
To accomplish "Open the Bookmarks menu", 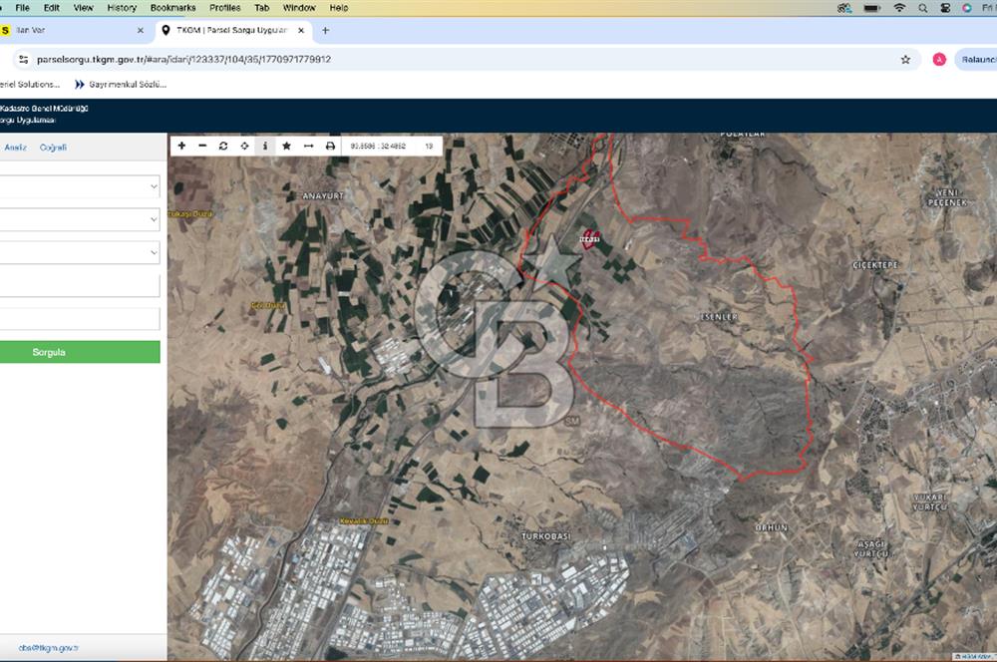I will 172,7.
